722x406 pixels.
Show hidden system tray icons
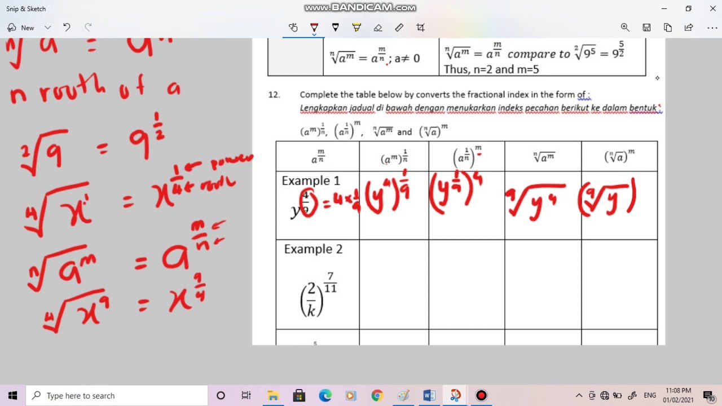coord(579,395)
